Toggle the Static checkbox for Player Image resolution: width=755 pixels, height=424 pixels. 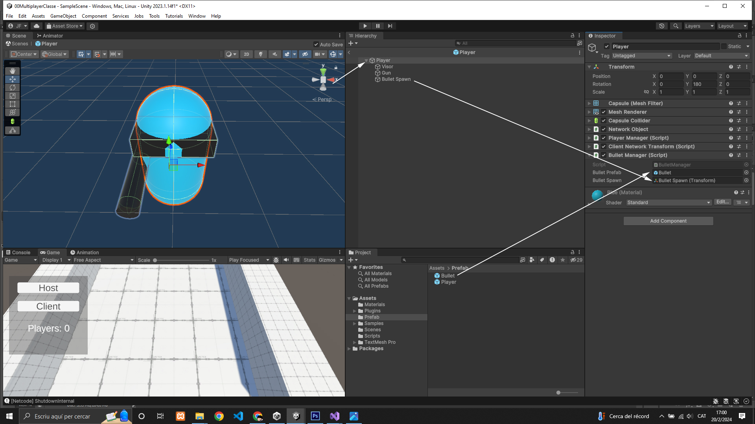coord(724,46)
